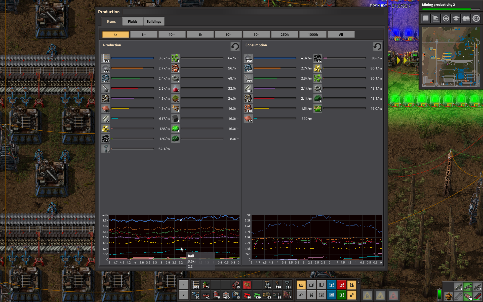Select green wire with count 139
This screenshot has height=302, width=483.
click(x=257, y=295)
